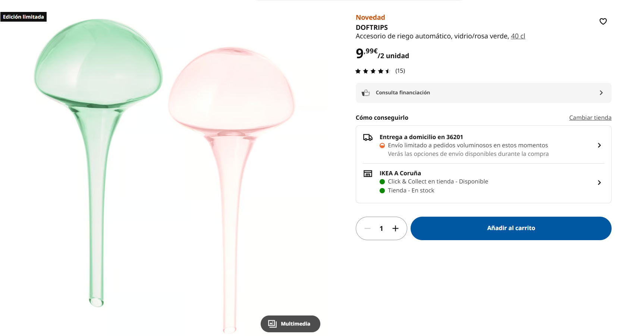Click the Edición limitada badge
Screen dimensions: 625x336
tap(23, 17)
